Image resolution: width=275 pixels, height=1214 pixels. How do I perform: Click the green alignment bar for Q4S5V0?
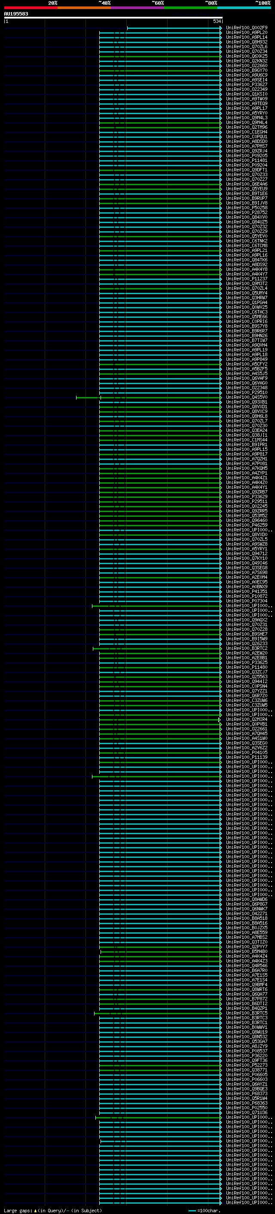tap(149, 398)
